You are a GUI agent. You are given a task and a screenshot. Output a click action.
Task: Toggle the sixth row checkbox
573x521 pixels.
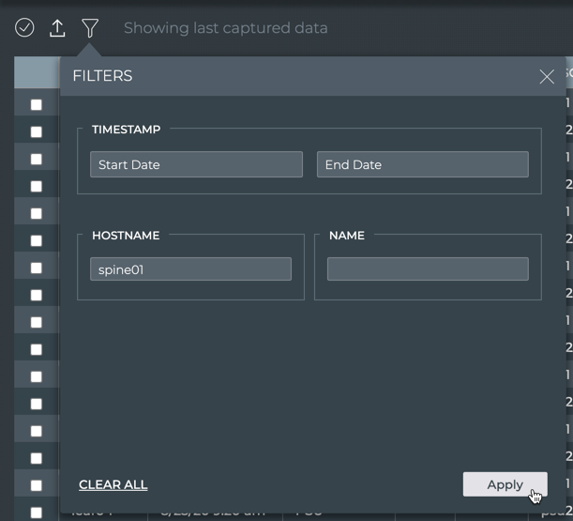(37, 241)
